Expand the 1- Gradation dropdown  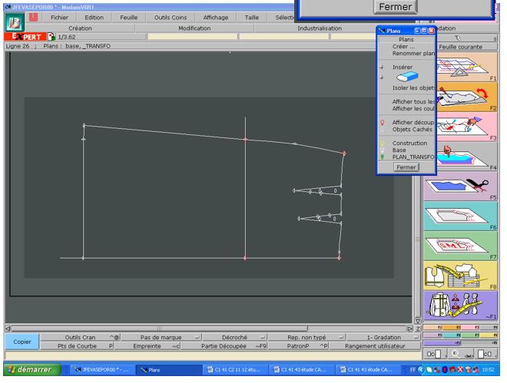[413, 337]
